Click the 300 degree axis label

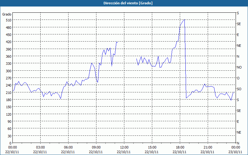coord(9,71)
